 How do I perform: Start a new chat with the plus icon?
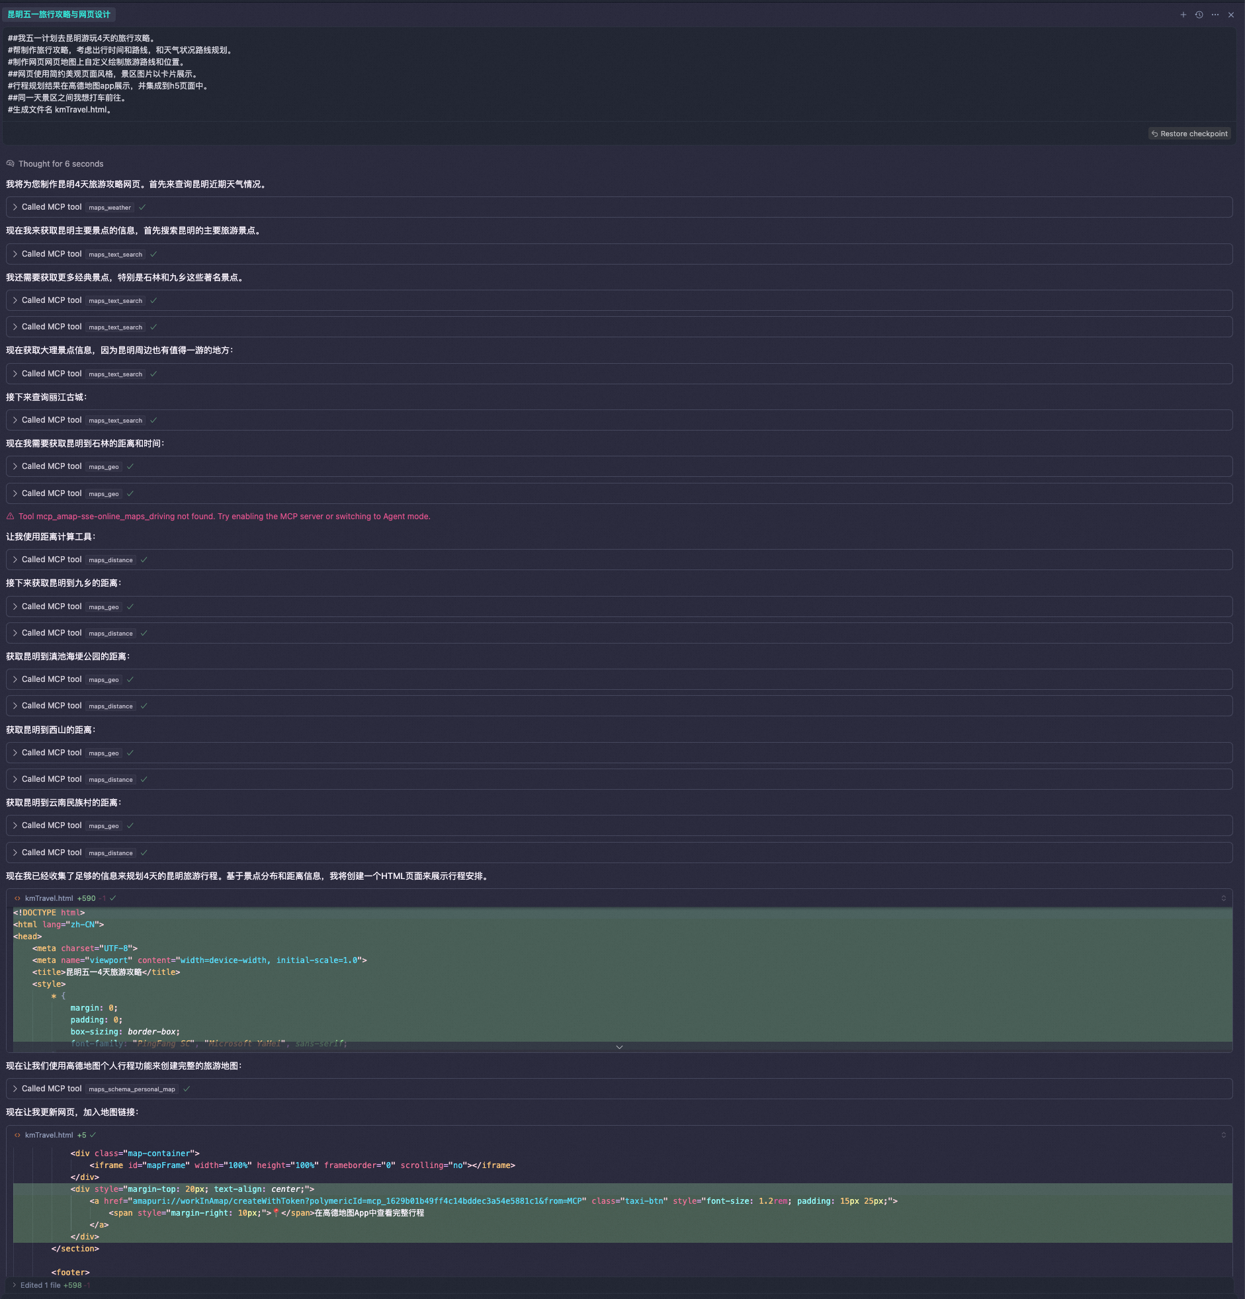(1183, 15)
